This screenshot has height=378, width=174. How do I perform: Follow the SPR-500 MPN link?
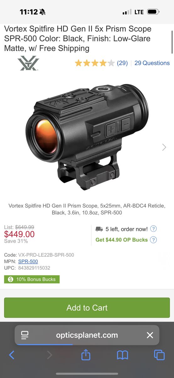tap(28, 261)
